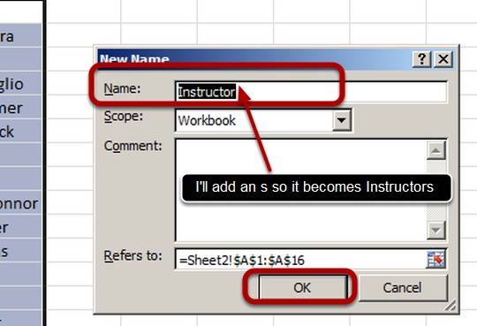Click the cell ending in 'ner'
The image size is (477, 326).
coord(20,108)
